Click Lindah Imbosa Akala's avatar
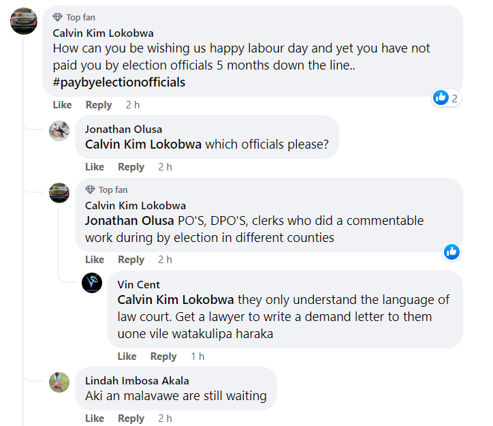Screen dimensions: 493x426 [x=59, y=382]
